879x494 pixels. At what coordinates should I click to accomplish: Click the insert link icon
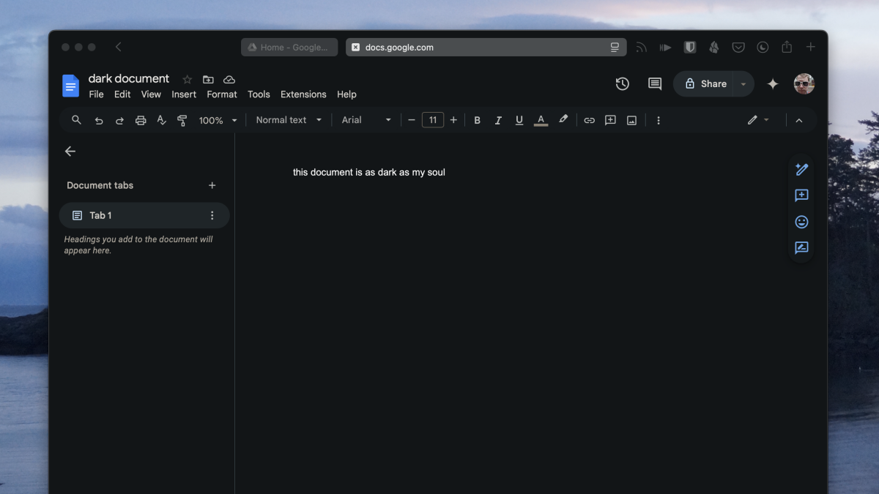[x=589, y=120]
